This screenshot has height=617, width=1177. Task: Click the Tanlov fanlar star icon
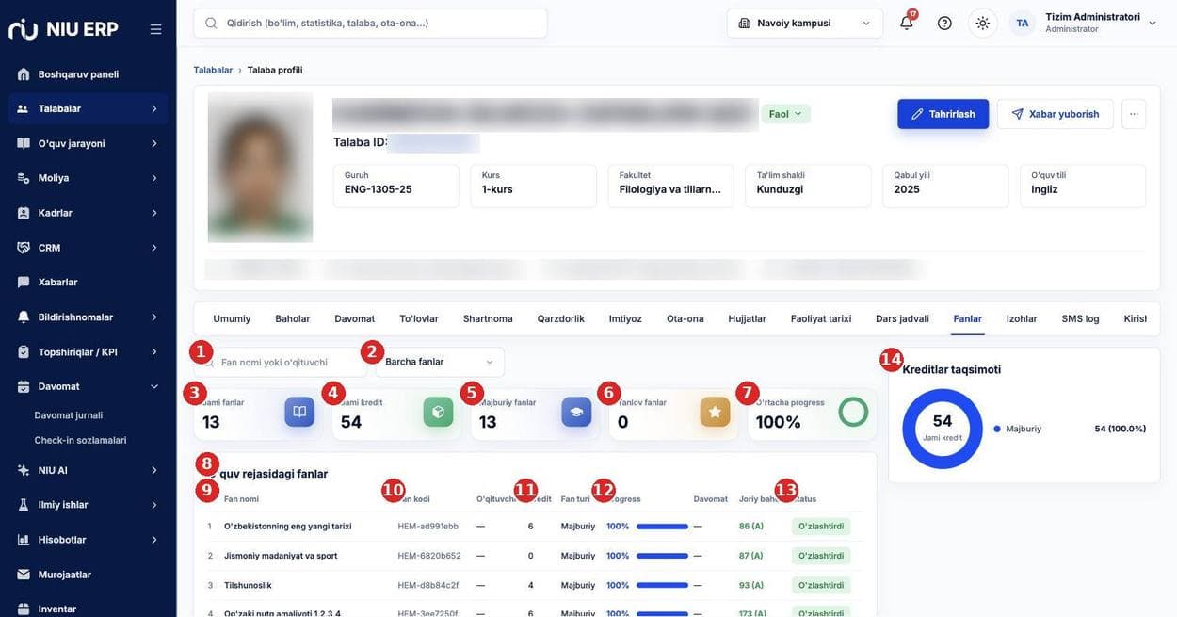(x=715, y=412)
